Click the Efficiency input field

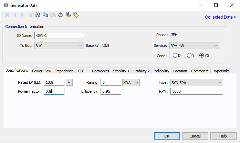pos(111,91)
